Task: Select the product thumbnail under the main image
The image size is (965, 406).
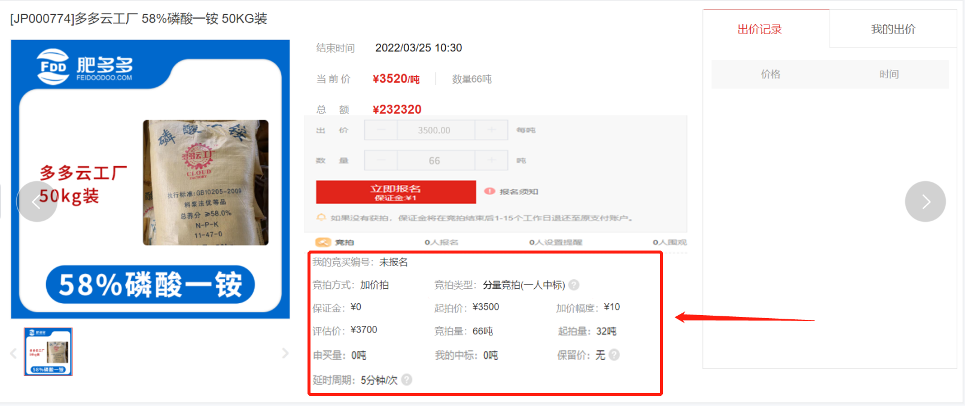Action: (48, 352)
